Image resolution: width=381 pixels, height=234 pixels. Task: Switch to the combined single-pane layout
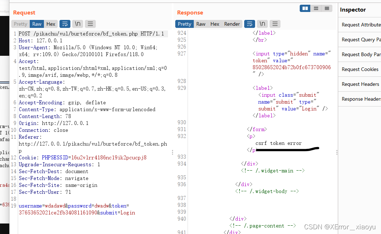pyautogui.click(x=327, y=8)
